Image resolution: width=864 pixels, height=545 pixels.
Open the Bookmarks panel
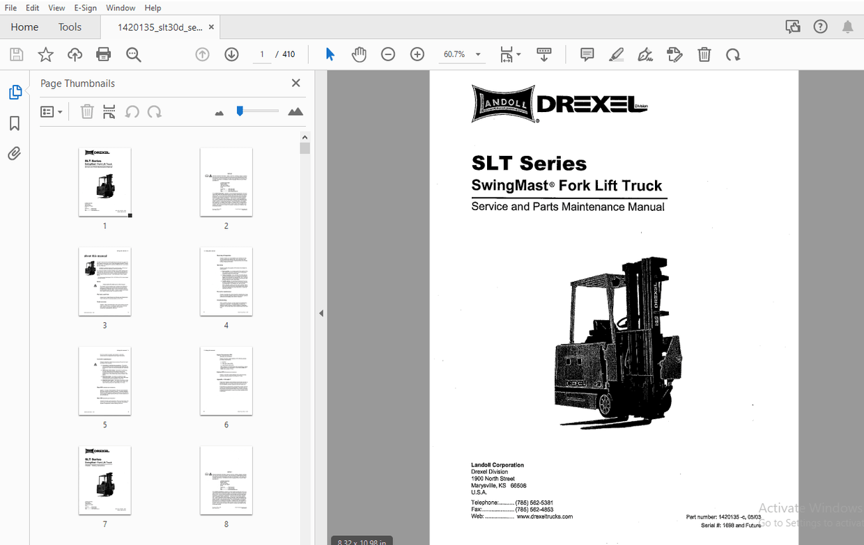pyautogui.click(x=14, y=123)
